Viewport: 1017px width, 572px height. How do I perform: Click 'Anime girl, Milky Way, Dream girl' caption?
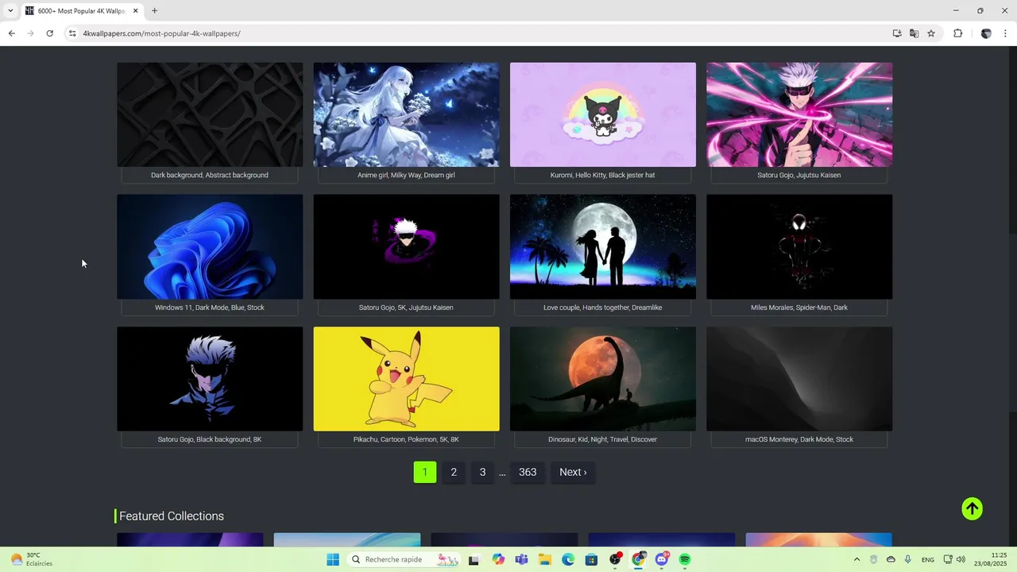click(x=406, y=175)
